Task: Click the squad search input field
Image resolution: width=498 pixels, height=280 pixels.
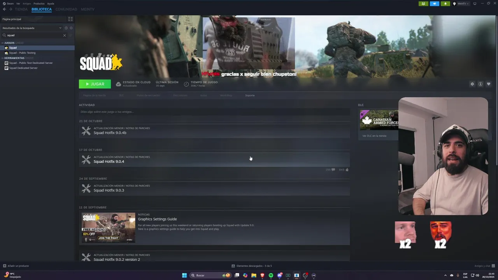Action: (34, 35)
